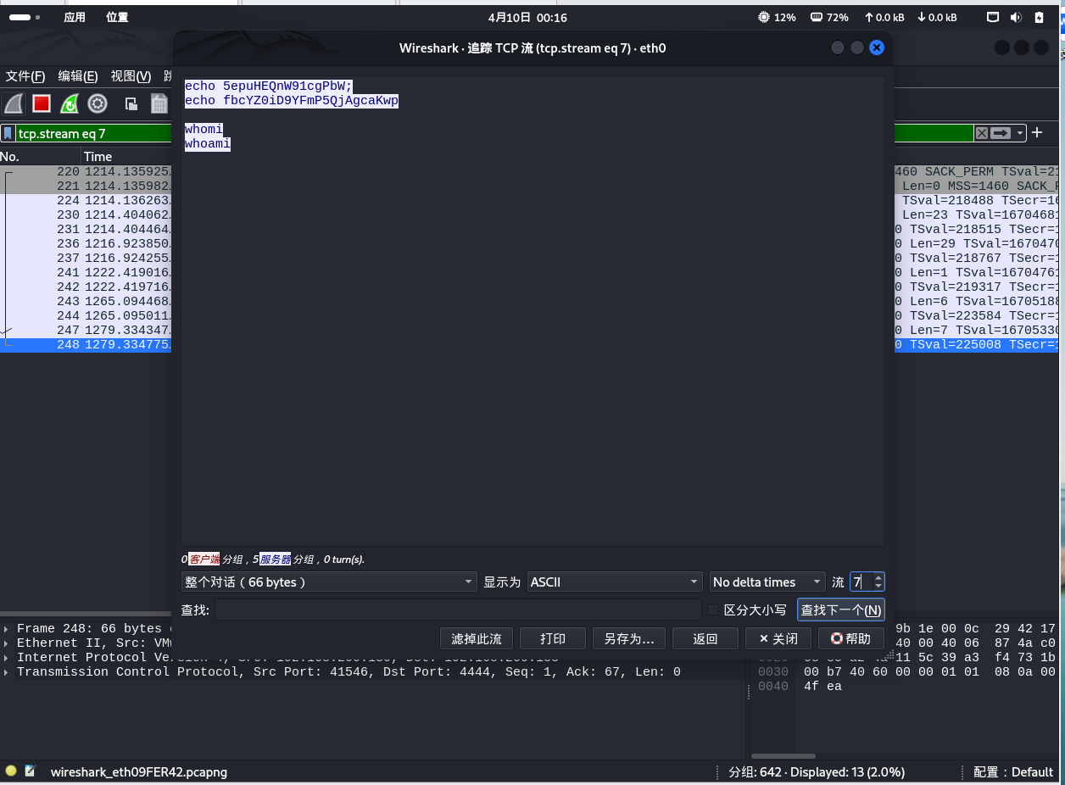Click the wireshark_eth09FER42.pcapng file name
The width and height of the screenshot is (1065, 785).
pos(138,771)
